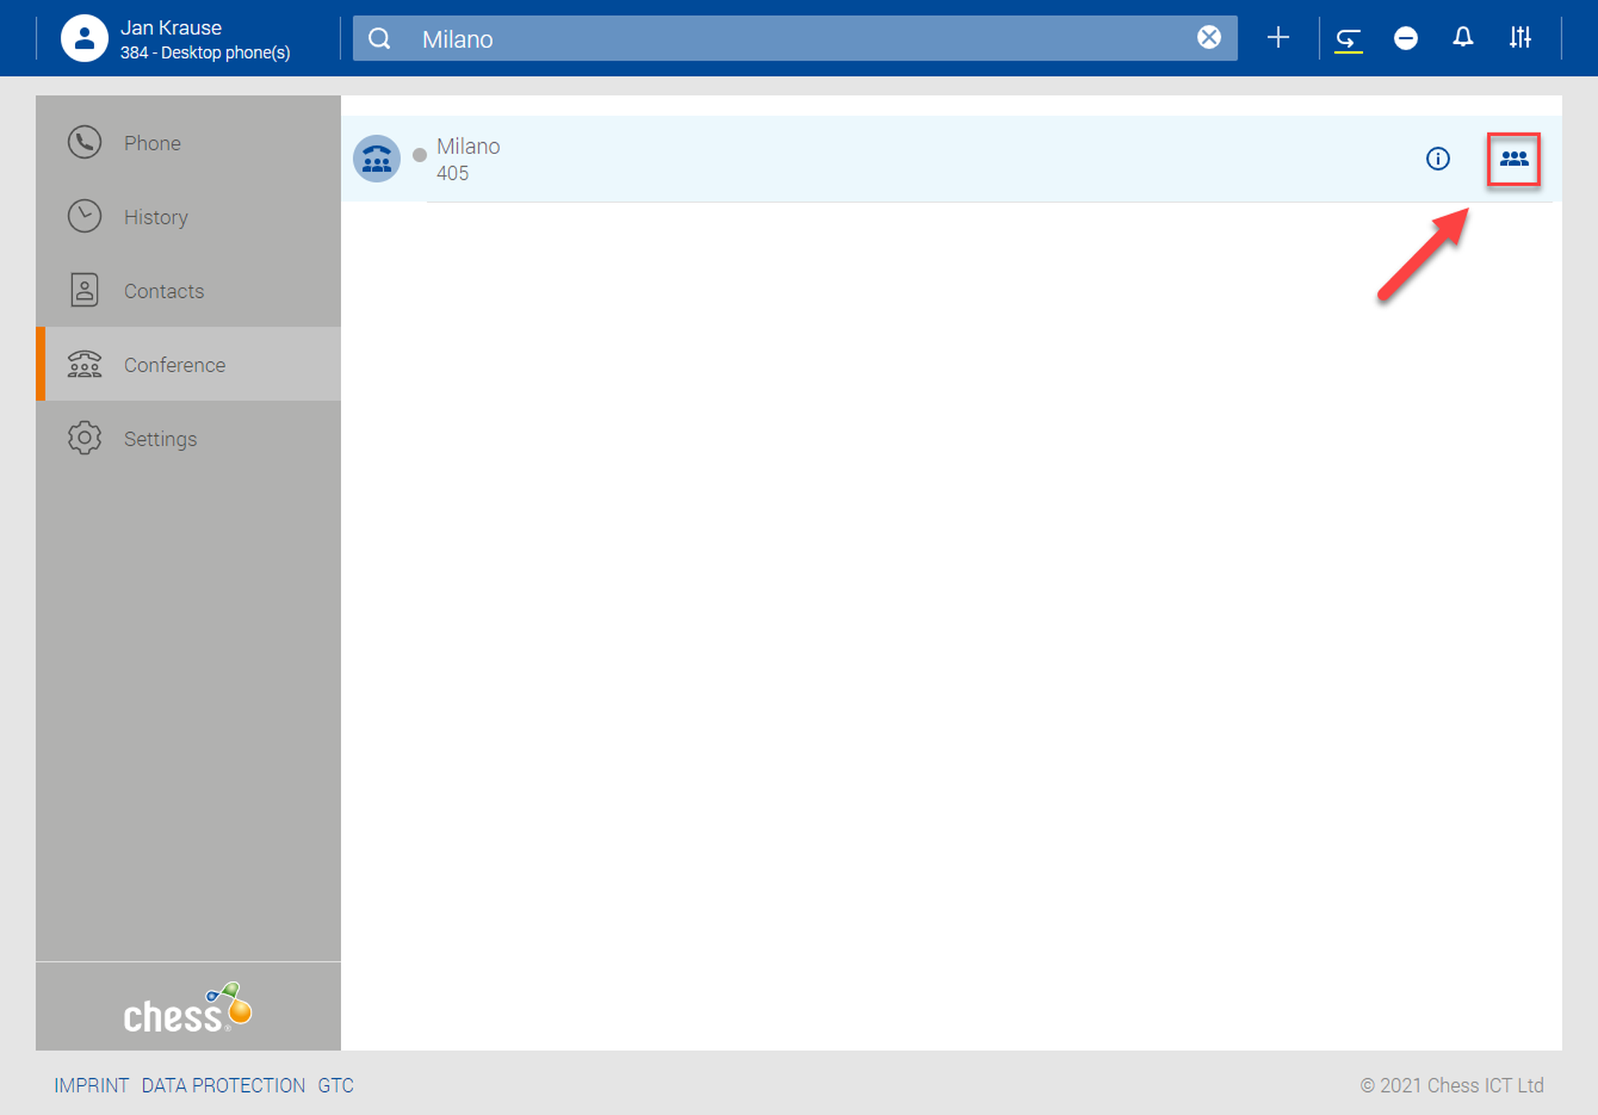Click the Milano conference avatar icon
Viewport: 1598px width, 1115px height.
(376, 159)
